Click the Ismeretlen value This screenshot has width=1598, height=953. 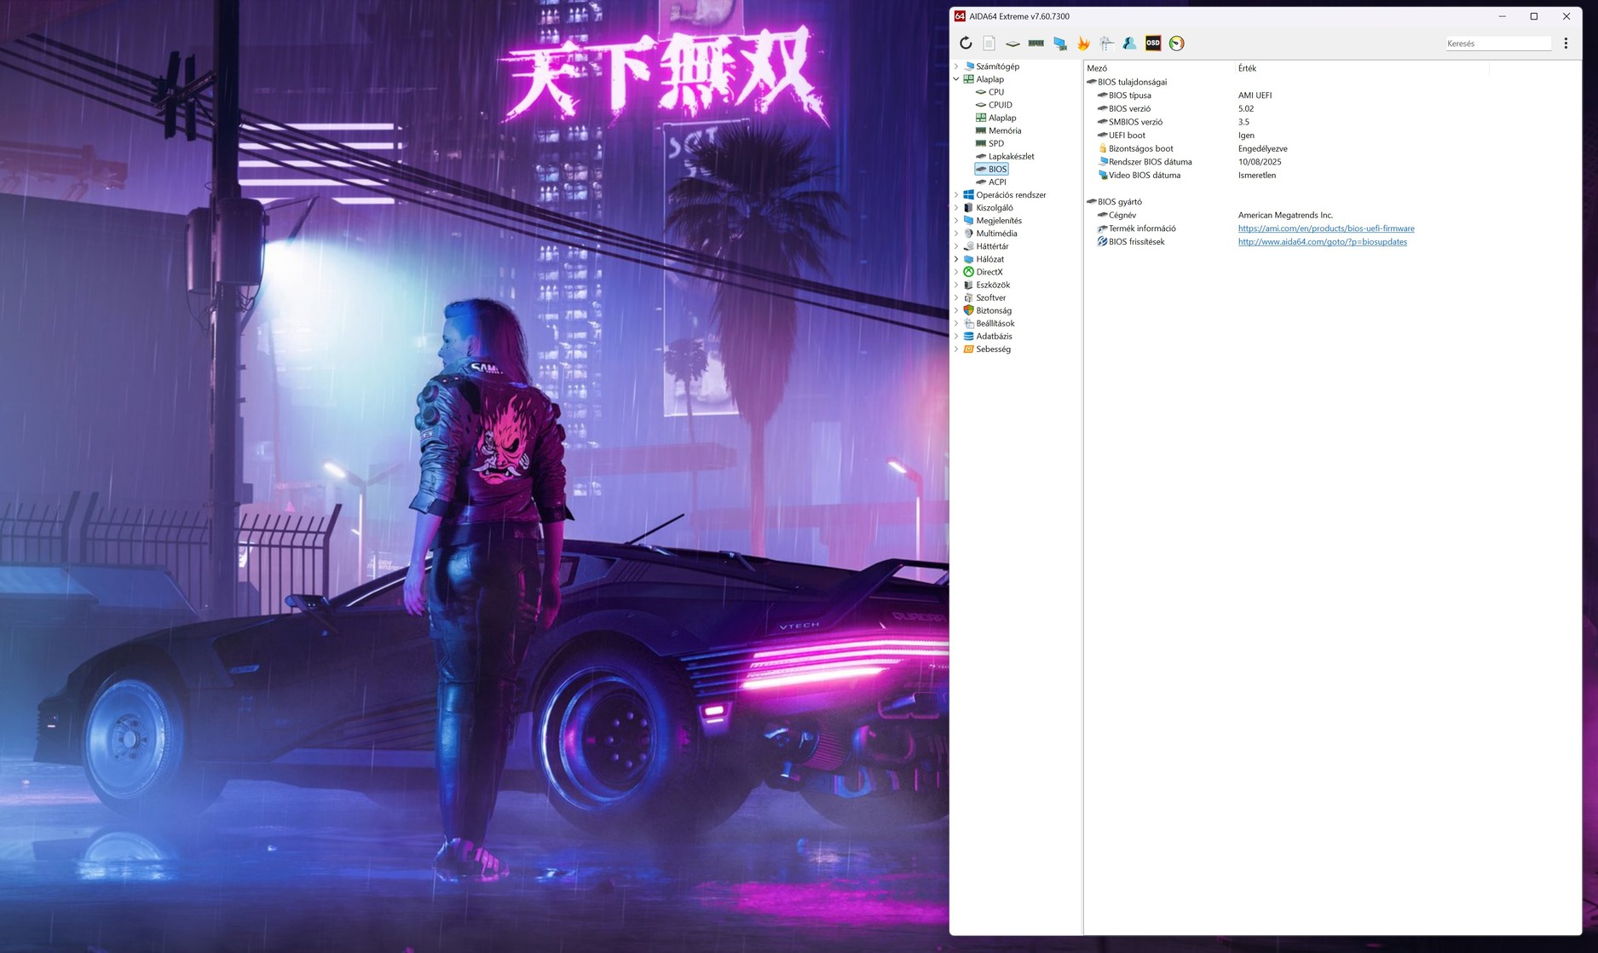click(x=1257, y=176)
